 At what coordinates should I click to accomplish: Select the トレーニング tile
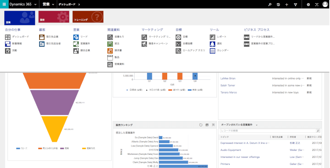pyautogui.click(x=88, y=17)
